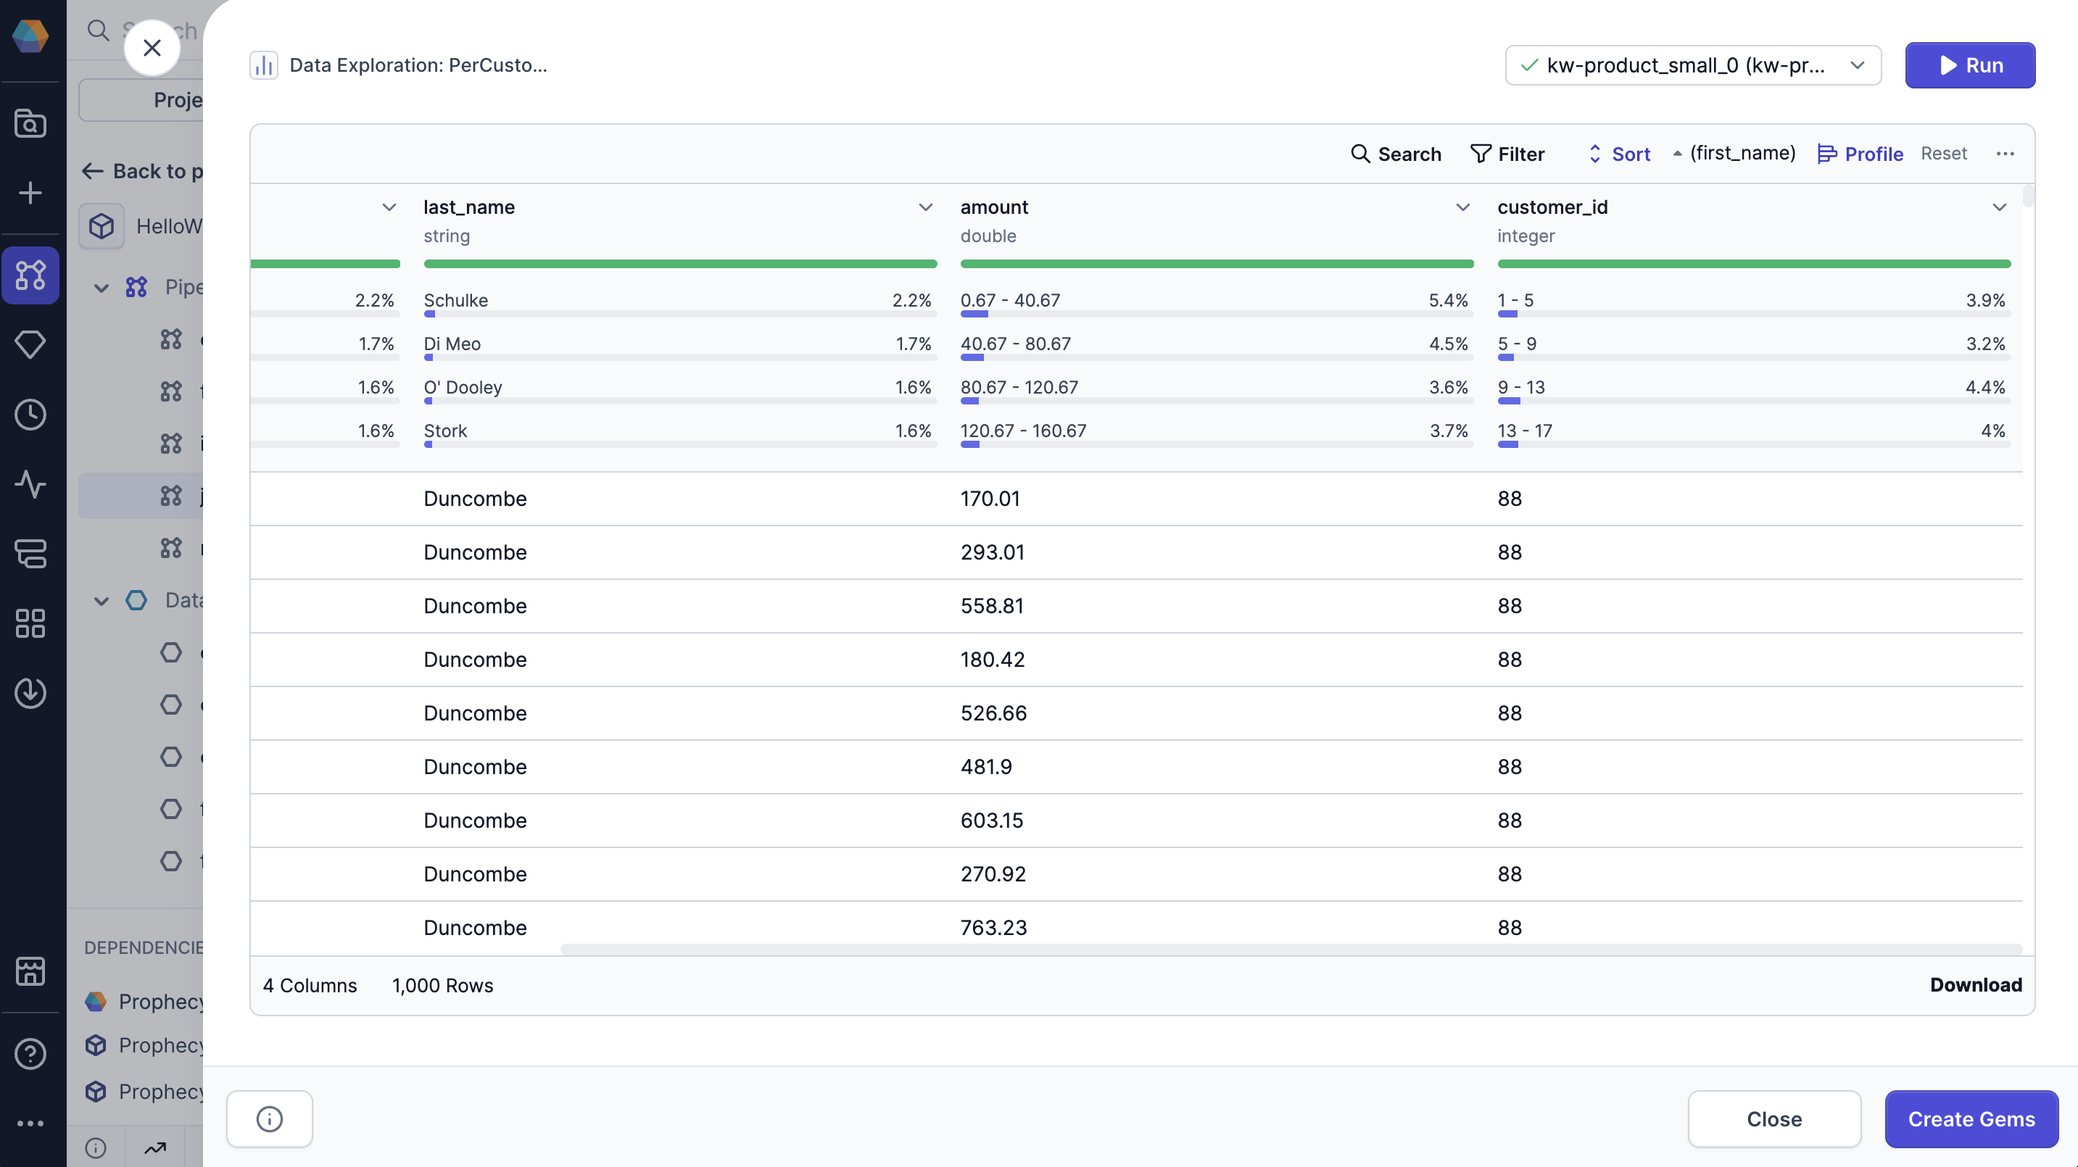Open the activity pulse monitor icon
The width and height of the screenshot is (2078, 1167).
(30, 484)
